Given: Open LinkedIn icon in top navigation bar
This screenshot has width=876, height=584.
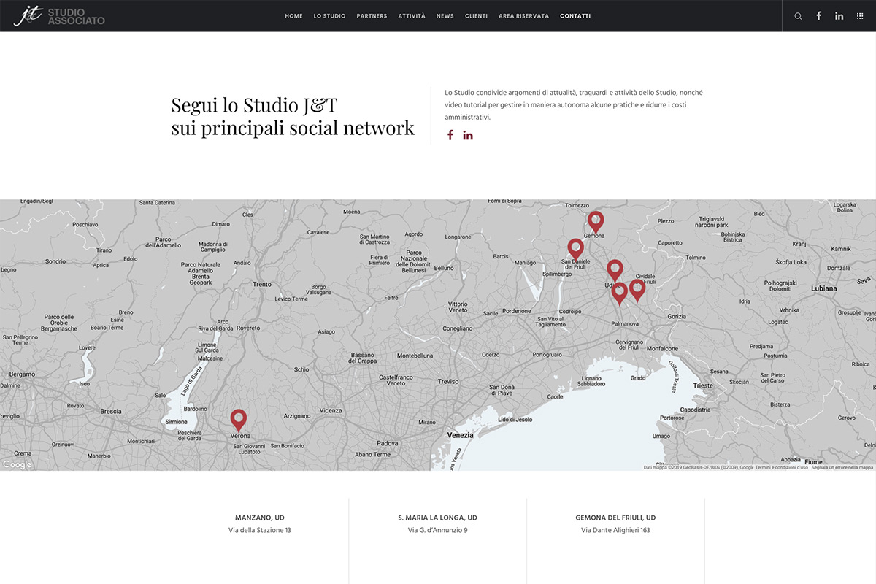Looking at the screenshot, I should 839,16.
